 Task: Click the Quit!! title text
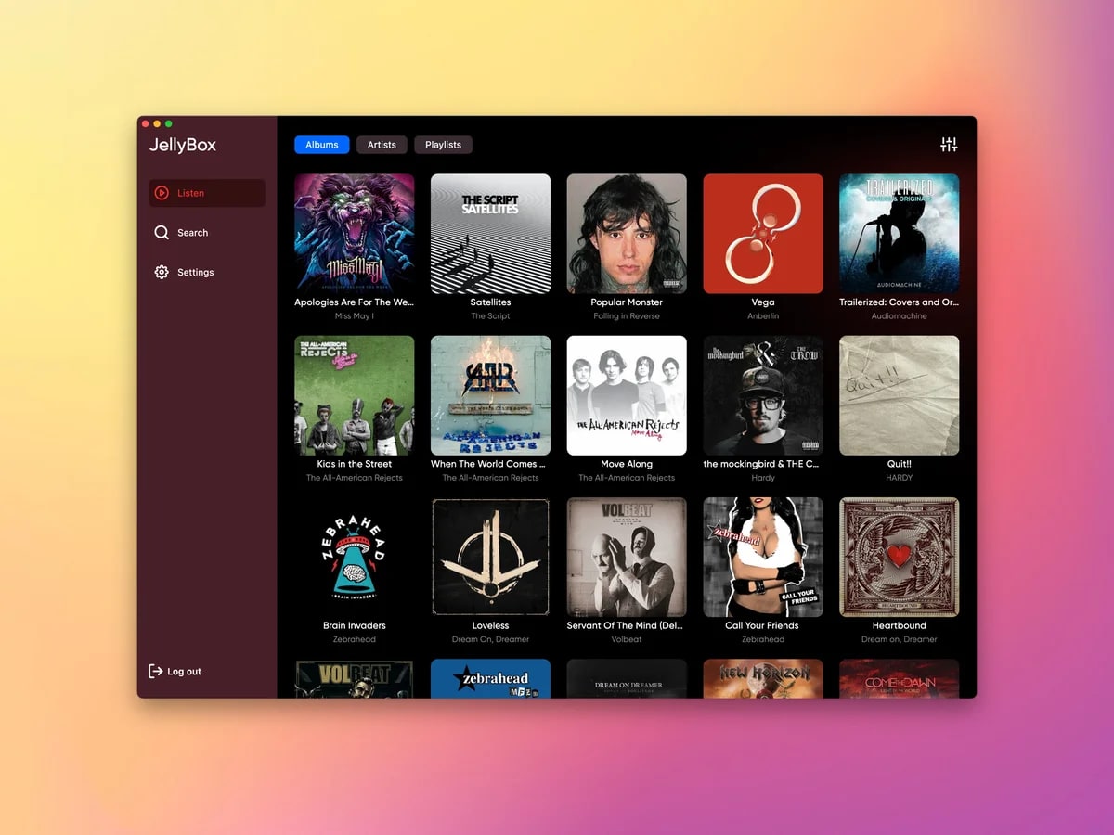[x=900, y=464]
